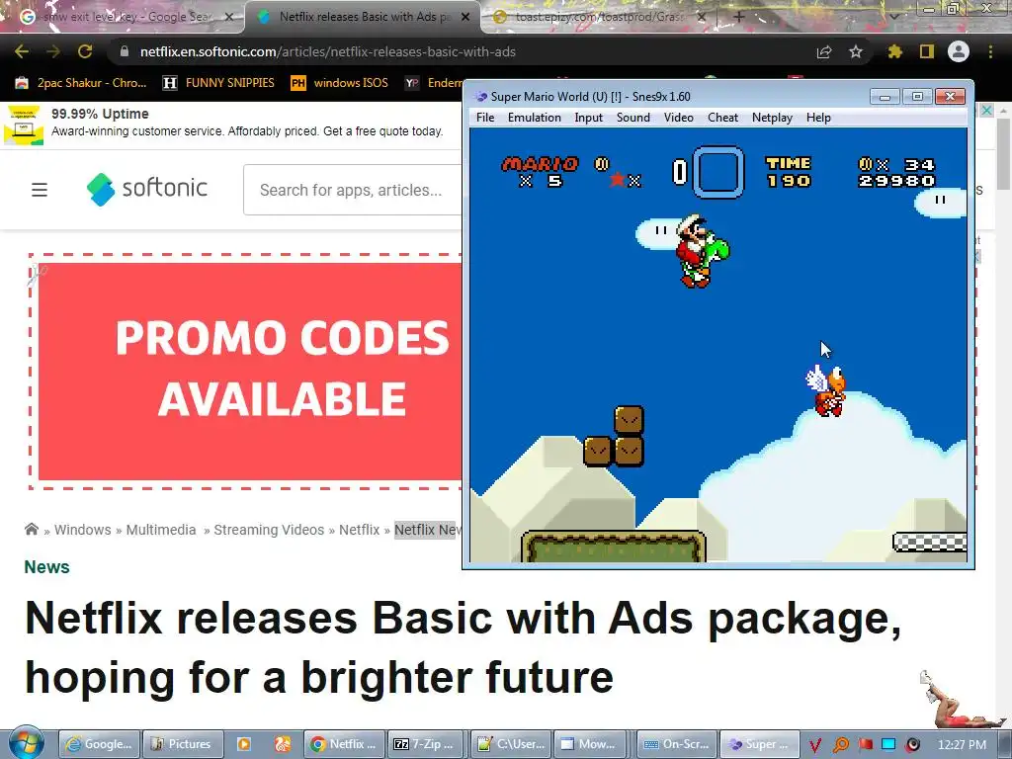Open the 7-Zip taskbar item
This screenshot has width=1012, height=759.
[427, 744]
